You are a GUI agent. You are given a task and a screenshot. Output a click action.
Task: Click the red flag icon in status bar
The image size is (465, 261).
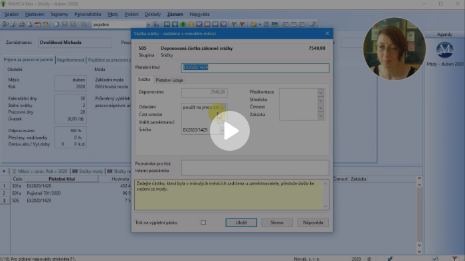pos(455,258)
